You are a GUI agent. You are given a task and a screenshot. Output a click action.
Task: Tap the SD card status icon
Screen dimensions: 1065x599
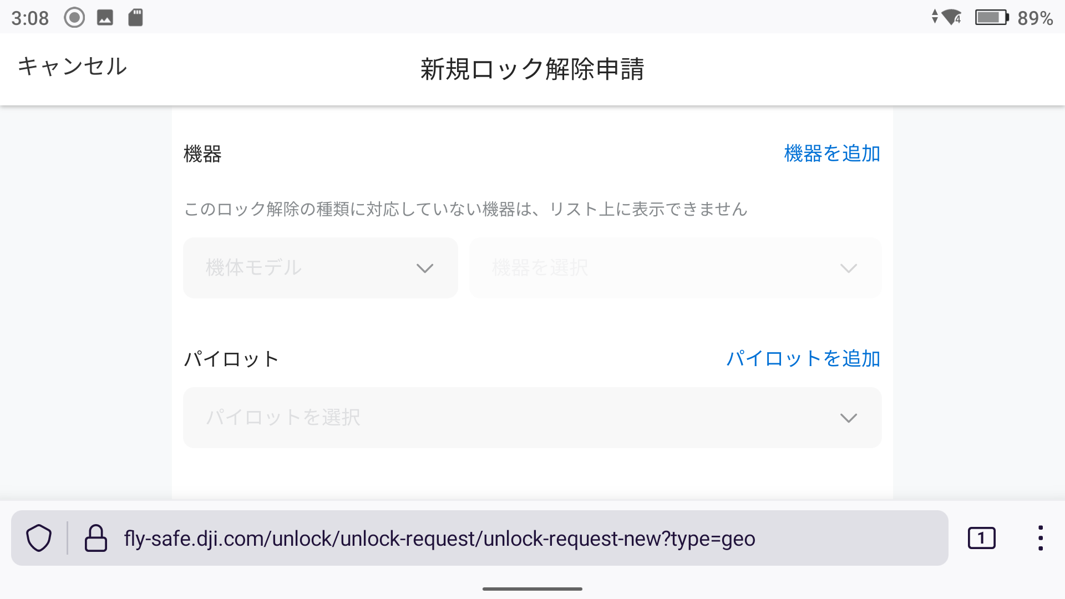(x=135, y=18)
